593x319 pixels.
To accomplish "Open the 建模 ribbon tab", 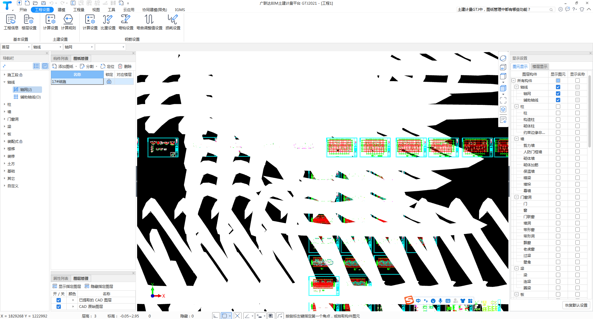I will point(61,10).
